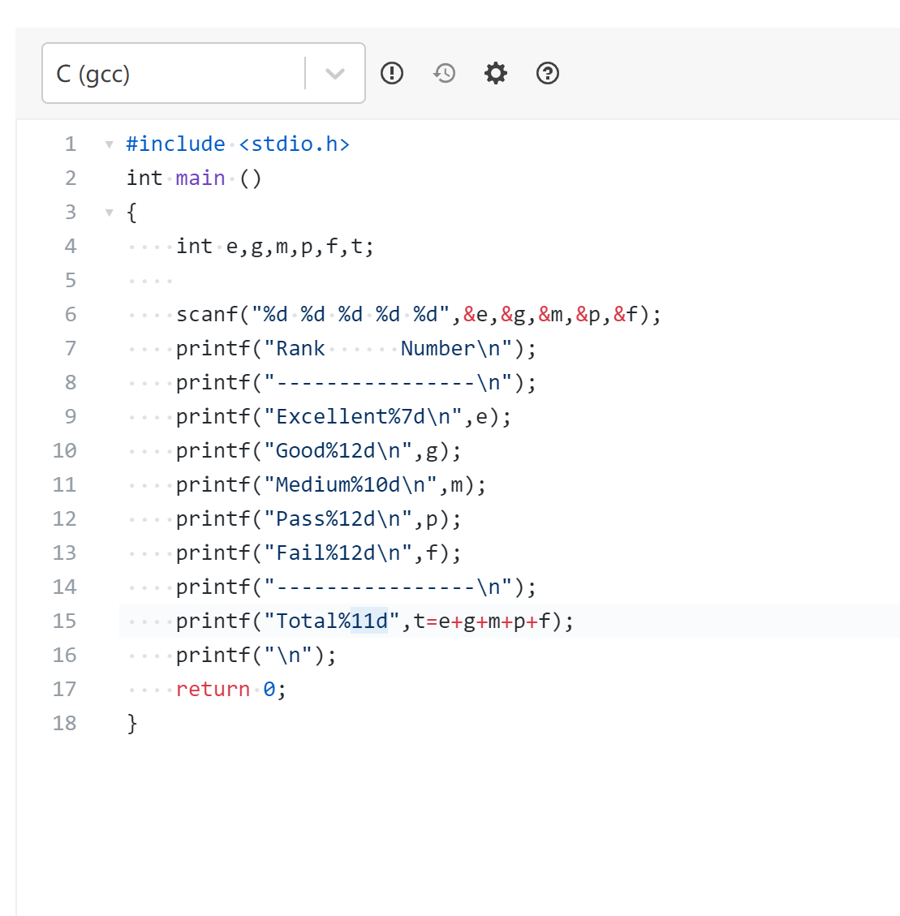Viewport: 900px width, 916px height.
Task: Expand language list with chevron arrow
Action: 335,74
